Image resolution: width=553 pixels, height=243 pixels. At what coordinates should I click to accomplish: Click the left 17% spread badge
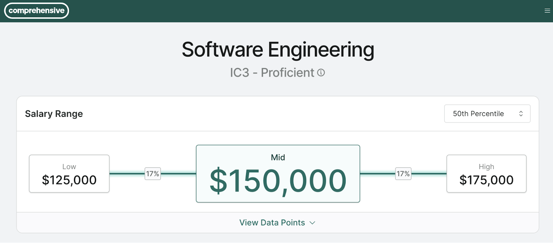pos(152,174)
